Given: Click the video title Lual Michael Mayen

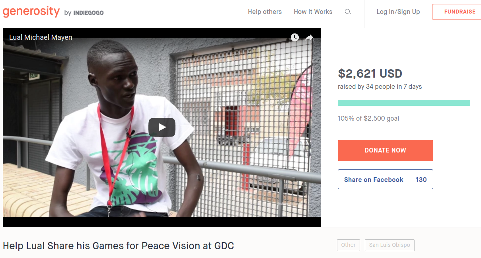Looking at the screenshot, I should tap(41, 37).
